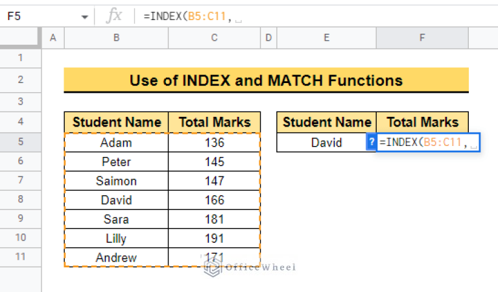Click the Adam cell in the table
The height and width of the screenshot is (292, 498).
tap(116, 142)
